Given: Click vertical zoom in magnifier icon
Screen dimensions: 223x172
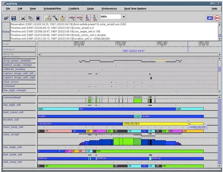Looking at the screenshot, I should coord(87,18).
